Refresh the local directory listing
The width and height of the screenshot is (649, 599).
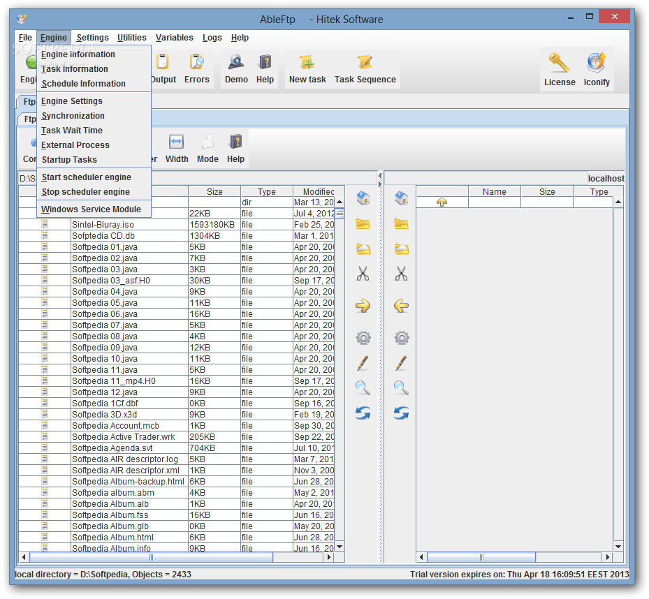coord(363,413)
